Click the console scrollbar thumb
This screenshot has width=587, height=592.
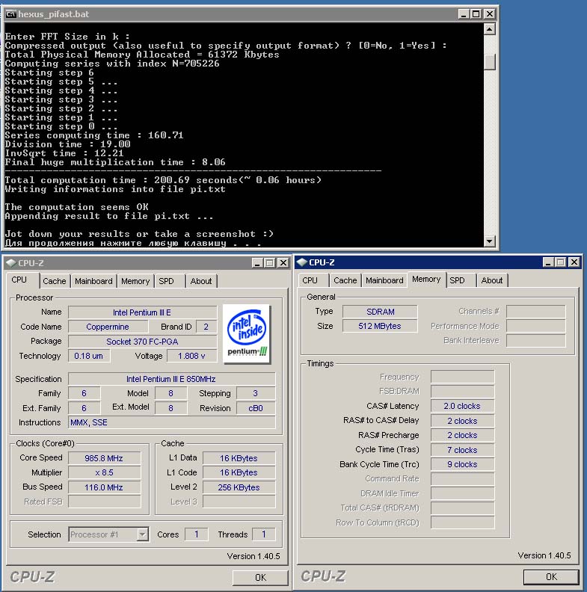click(490, 61)
